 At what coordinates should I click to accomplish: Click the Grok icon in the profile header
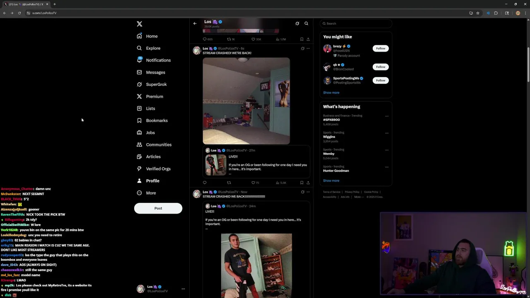297,24
